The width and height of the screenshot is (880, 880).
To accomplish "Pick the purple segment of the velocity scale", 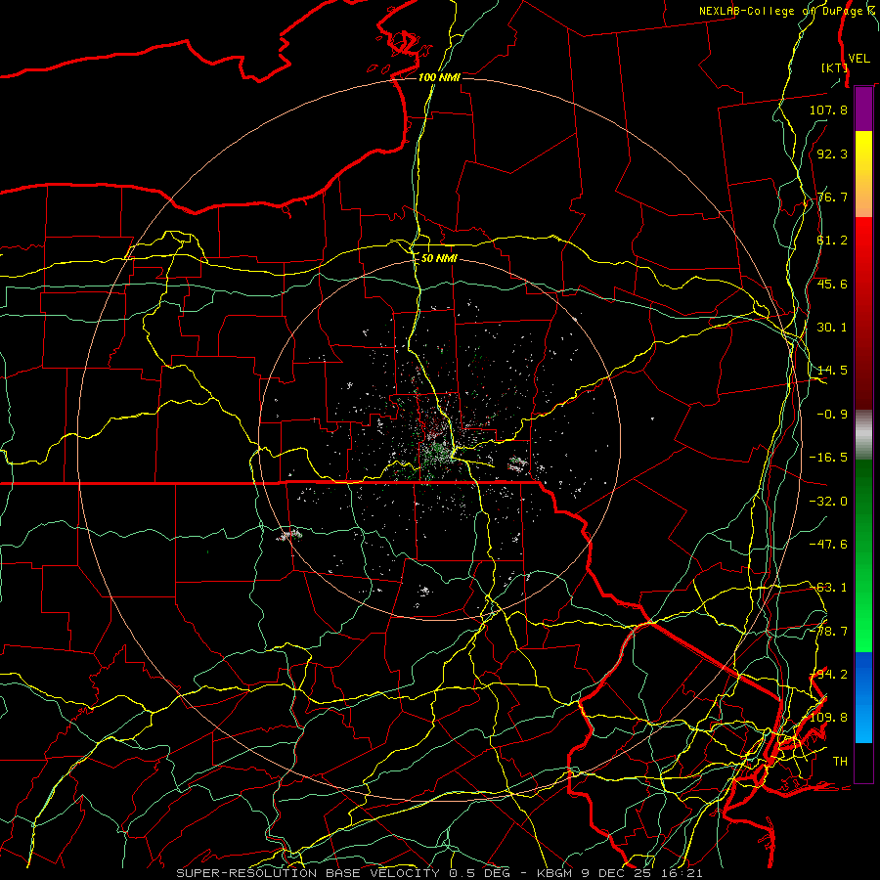I will (x=863, y=109).
